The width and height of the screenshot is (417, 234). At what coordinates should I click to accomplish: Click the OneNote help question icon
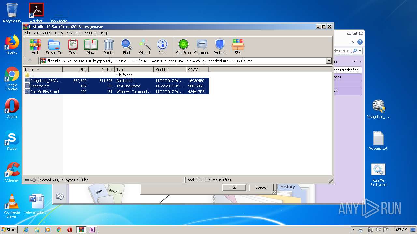click(x=360, y=42)
